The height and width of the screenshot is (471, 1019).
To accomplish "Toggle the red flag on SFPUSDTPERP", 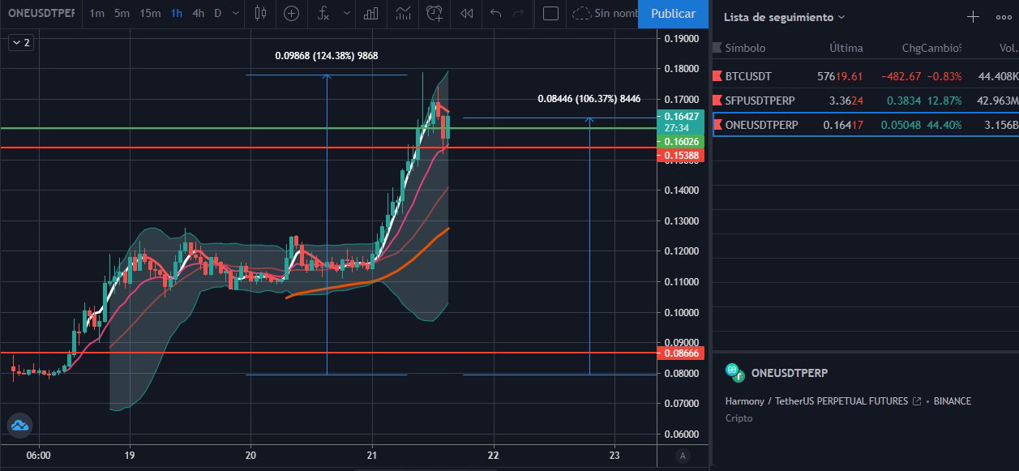I will [717, 101].
